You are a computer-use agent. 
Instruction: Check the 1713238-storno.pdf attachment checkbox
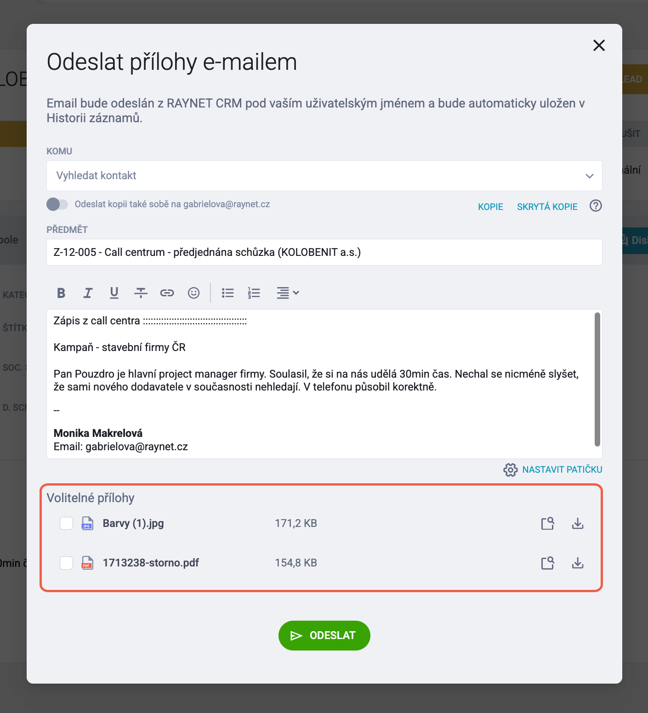click(67, 563)
